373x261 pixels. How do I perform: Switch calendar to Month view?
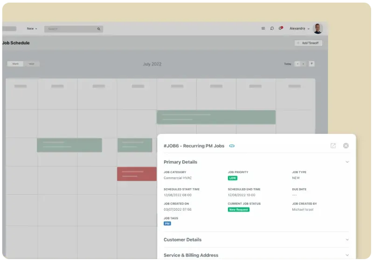[15, 64]
